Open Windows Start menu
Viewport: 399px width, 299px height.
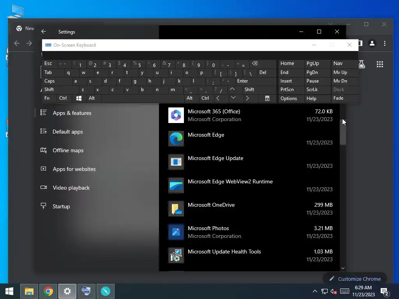pos(9,291)
